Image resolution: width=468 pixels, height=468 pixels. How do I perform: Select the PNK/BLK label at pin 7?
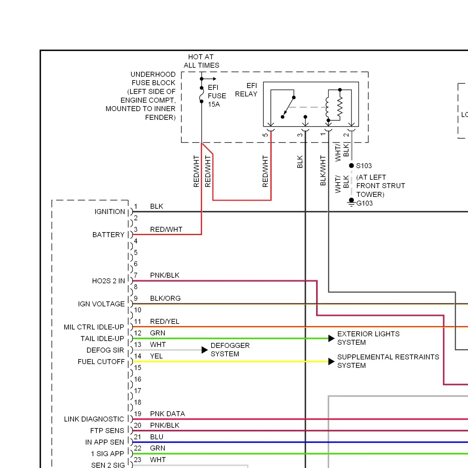click(165, 275)
